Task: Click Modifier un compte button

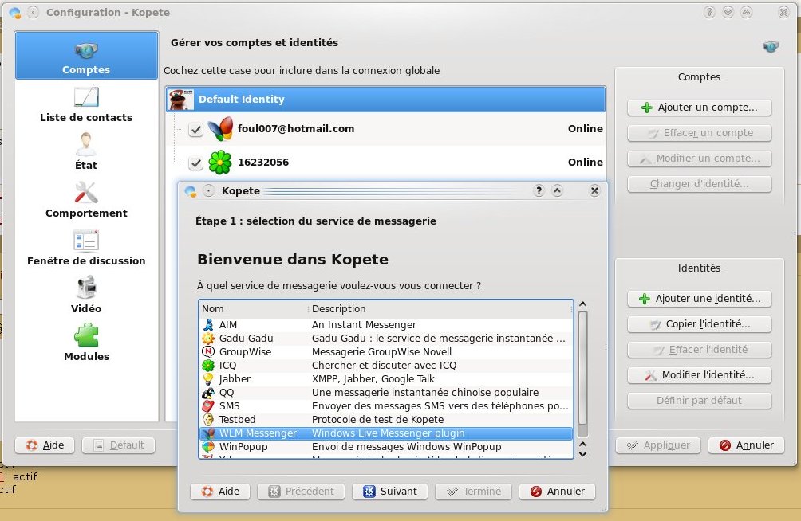Action: 700,159
